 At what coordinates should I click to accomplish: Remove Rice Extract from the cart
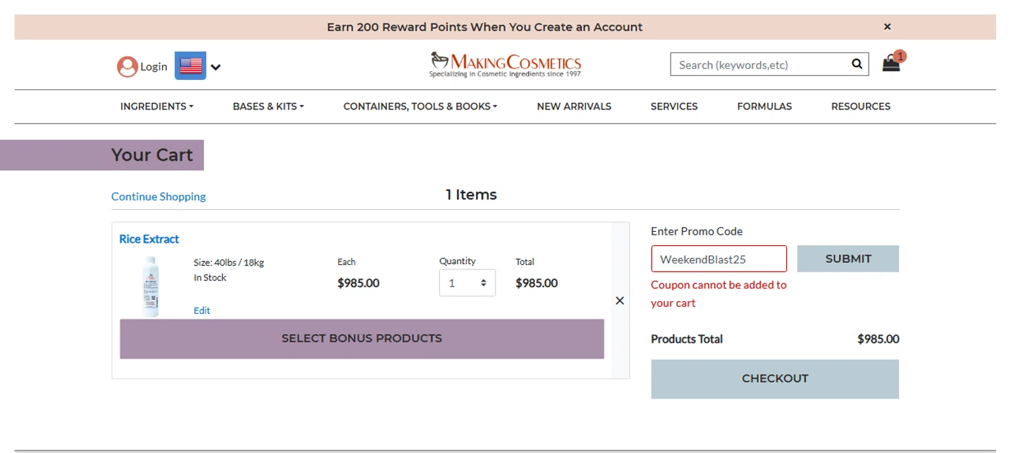coord(620,300)
